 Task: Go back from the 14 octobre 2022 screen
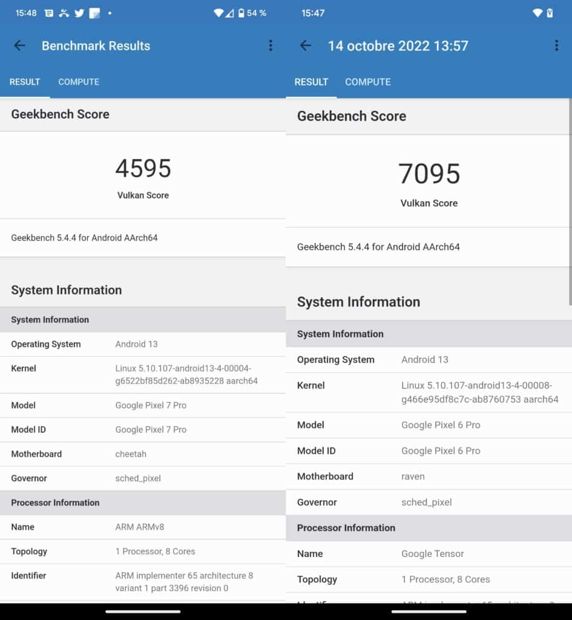pos(306,46)
